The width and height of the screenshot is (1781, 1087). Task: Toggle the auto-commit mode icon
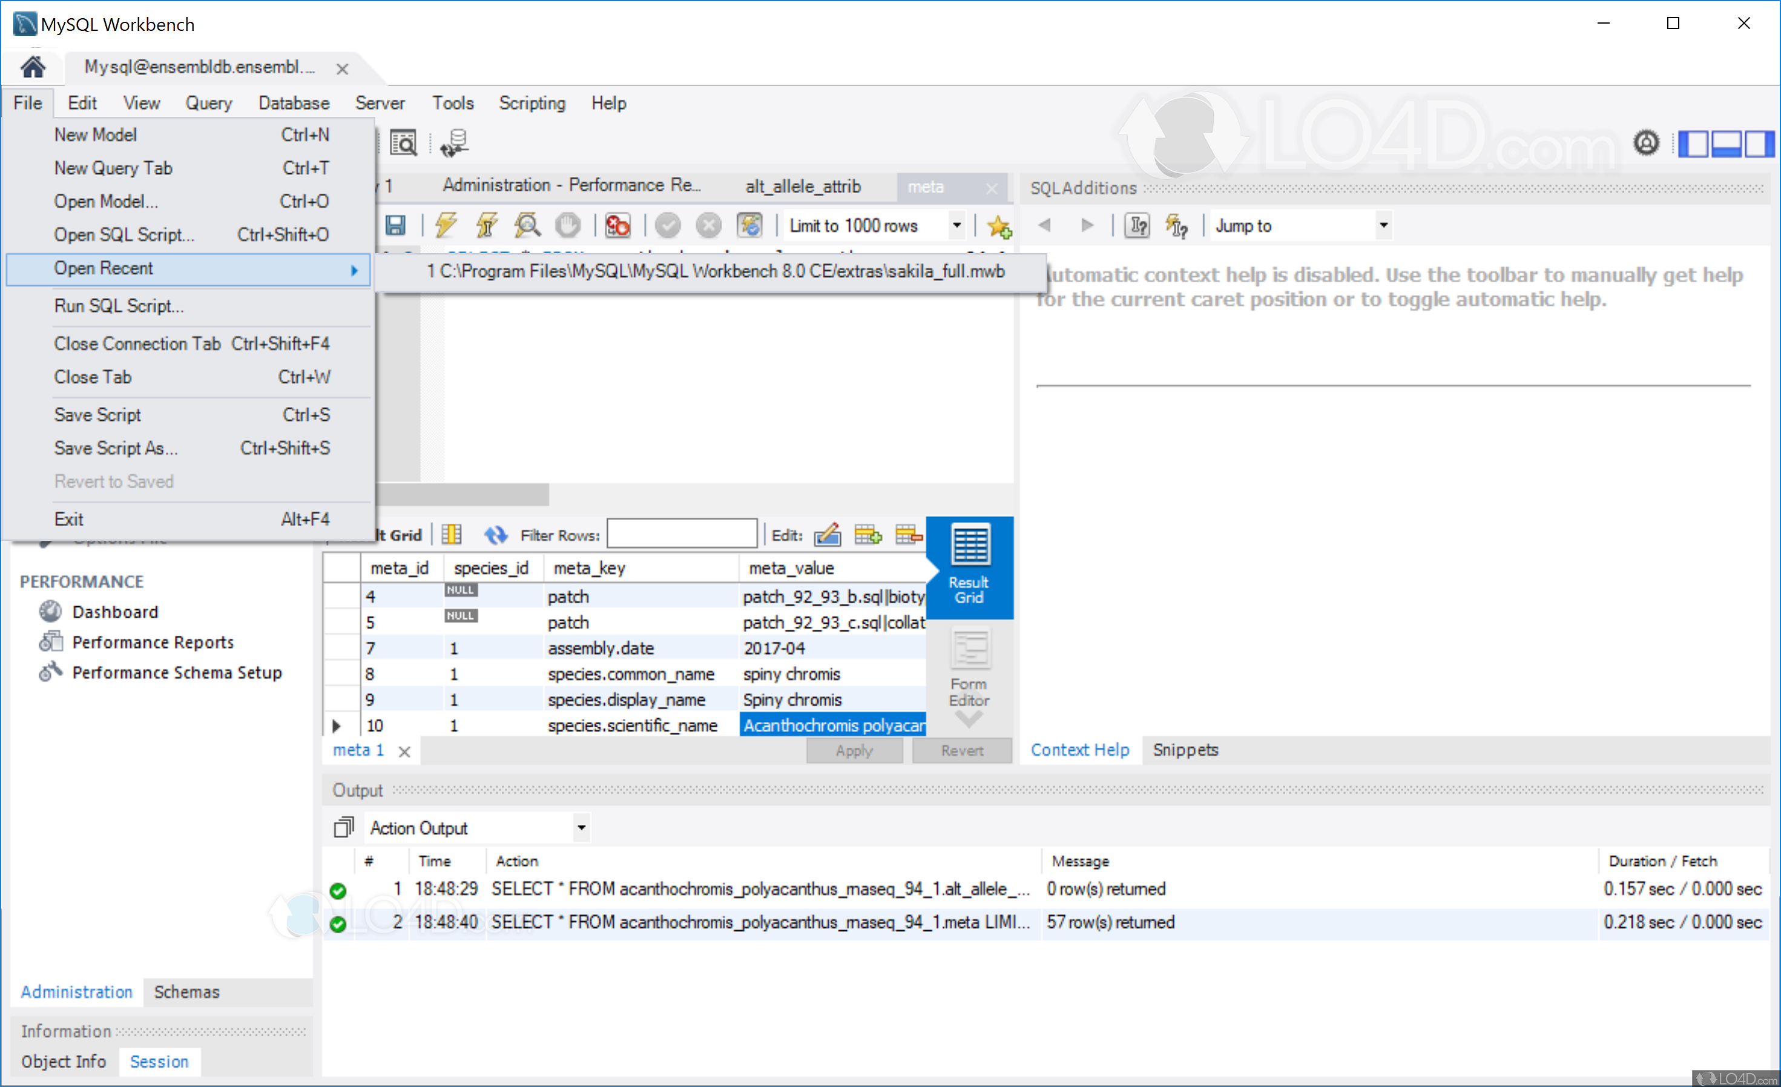click(x=749, y=226)
